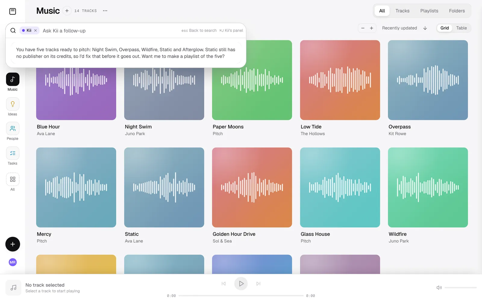The image size is (482, 301).
Task: Select the Folders tab
Action: pos(457,11)
